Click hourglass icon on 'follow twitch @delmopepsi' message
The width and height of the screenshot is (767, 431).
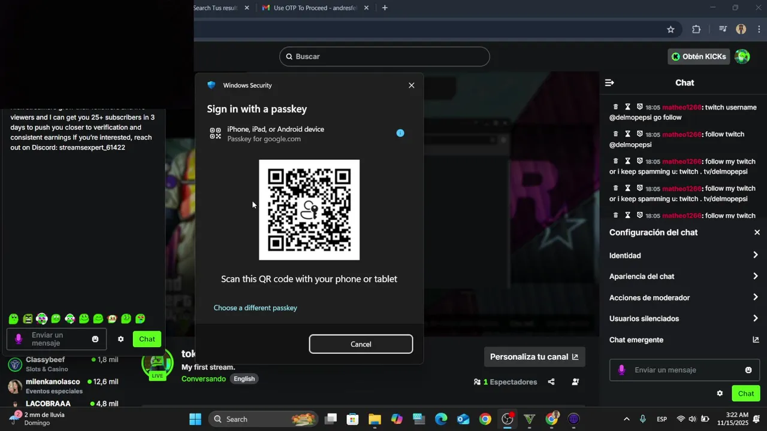[x=627, y=134]
